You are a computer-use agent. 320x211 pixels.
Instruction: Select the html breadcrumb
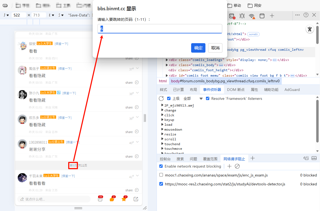click(163, 81)
